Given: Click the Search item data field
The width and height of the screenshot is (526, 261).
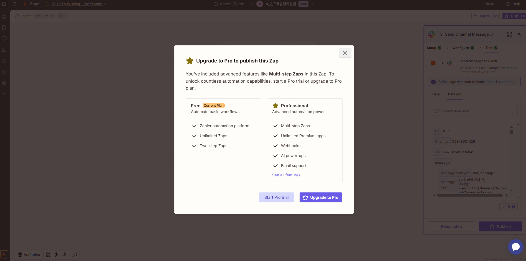Looking at the screenshot, I should pos(475,111).
